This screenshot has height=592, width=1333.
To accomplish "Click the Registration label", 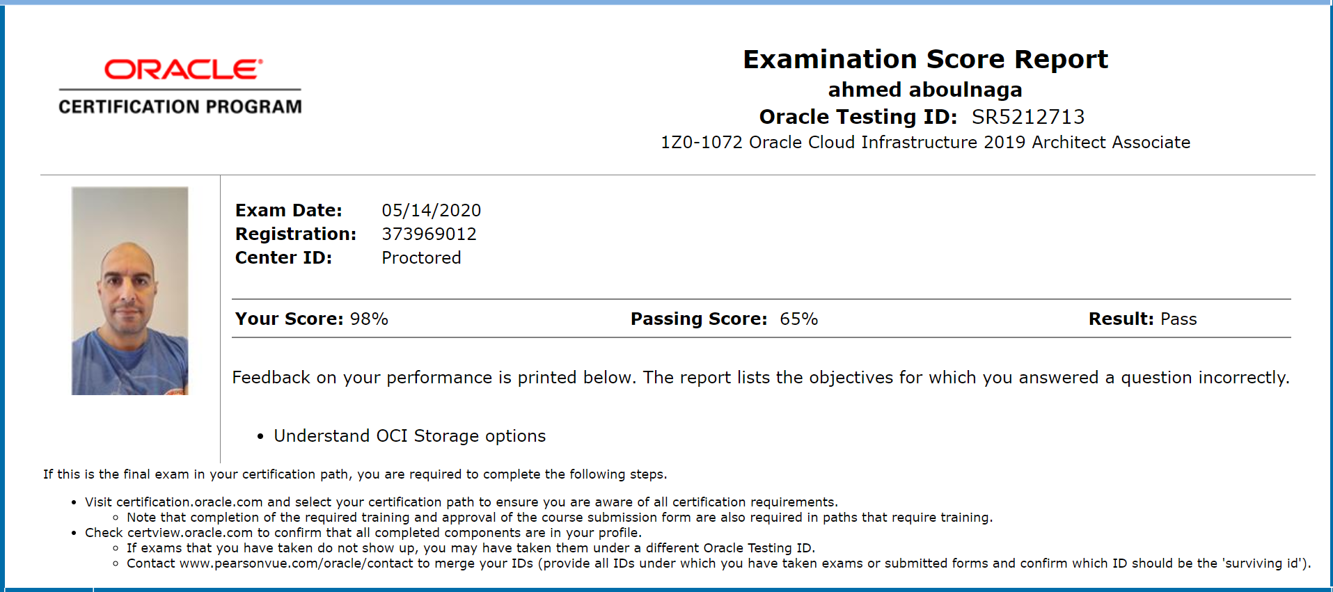I will coord(295,234).
